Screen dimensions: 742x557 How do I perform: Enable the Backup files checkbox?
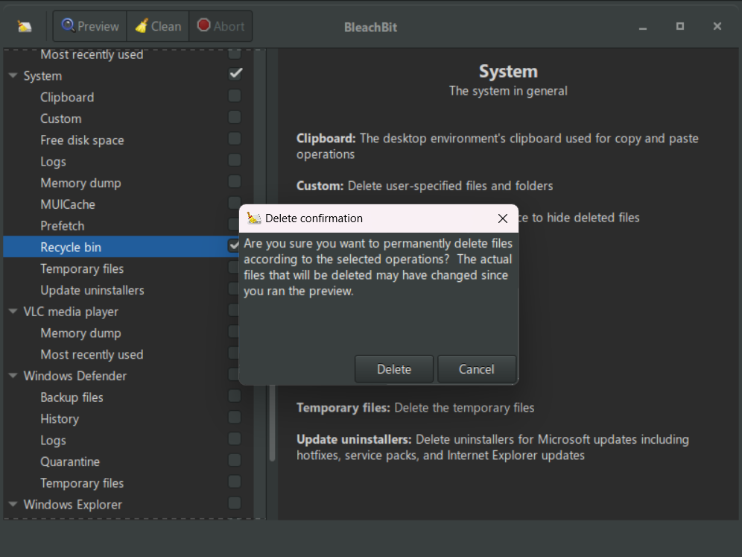click(235, 395)
